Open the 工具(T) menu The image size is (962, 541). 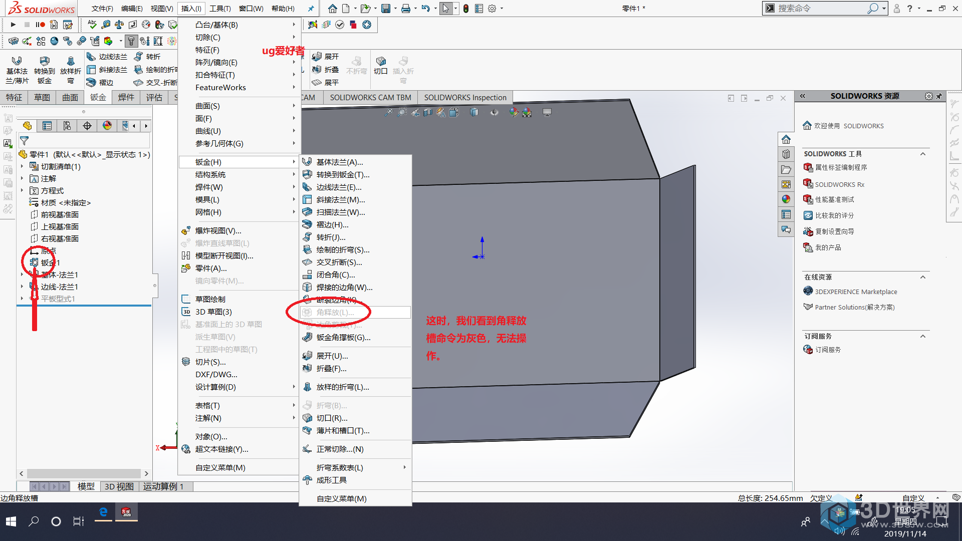220,9
